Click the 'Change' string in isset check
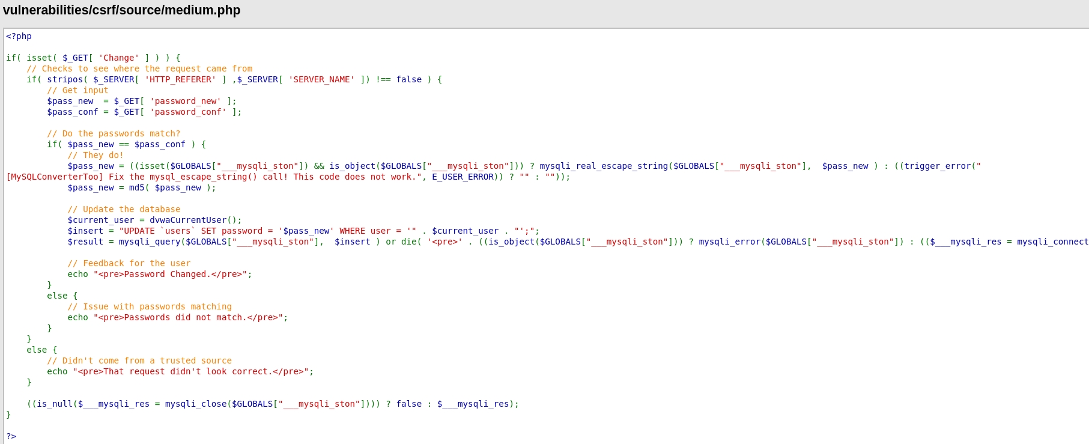 [x=118, y=58]
